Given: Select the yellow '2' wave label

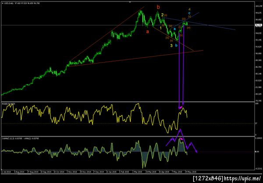Looking at the screenshot, I should pos(162,15).
